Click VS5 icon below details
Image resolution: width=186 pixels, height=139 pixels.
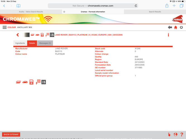(x=44, y=82)
